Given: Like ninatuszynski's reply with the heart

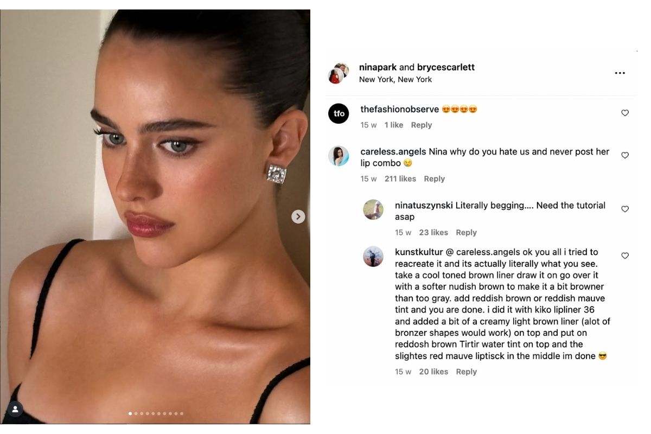Looking at the screenshot, I should (x=625, y=209).
